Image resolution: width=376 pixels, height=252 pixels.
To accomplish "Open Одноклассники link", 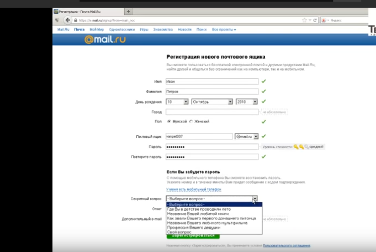I will coord(122,29).
